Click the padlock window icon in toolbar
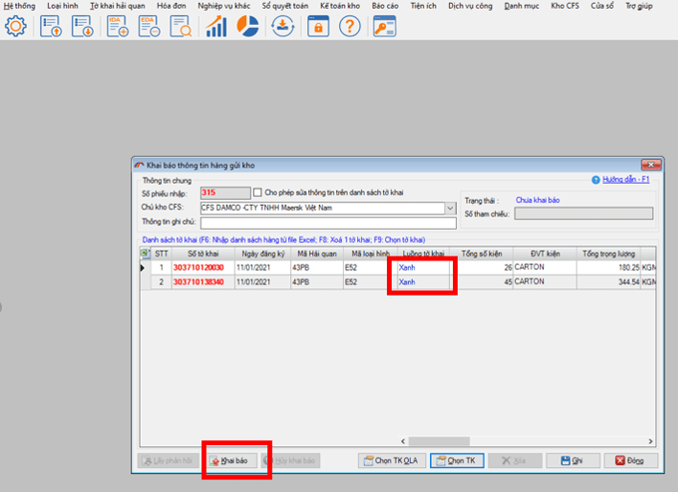Image resolution: width=678 pixels, height=492 pixels. click(x=317, y=27)
